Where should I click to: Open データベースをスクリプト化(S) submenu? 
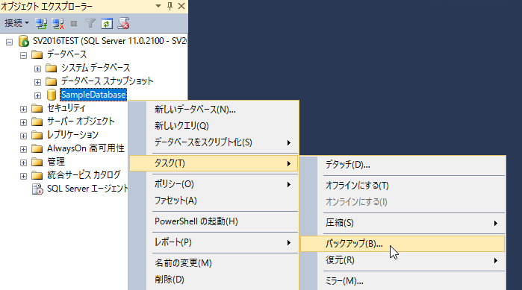[x=214, y=142]
